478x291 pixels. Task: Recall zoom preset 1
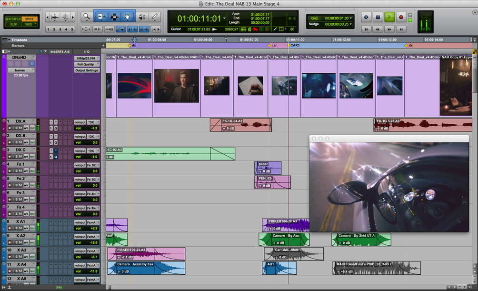coord(48,29)
